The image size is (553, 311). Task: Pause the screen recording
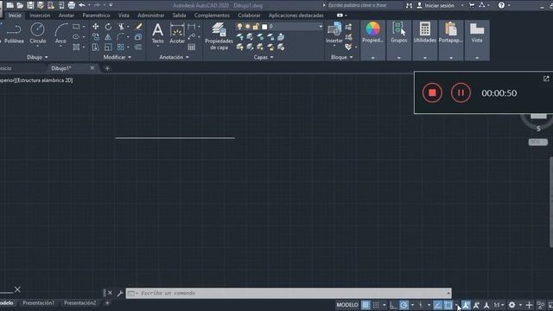[x=461, y=92]
